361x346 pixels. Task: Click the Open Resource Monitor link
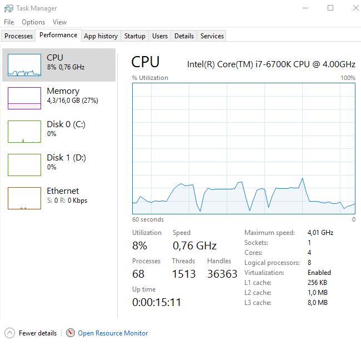tap(113, 333)
